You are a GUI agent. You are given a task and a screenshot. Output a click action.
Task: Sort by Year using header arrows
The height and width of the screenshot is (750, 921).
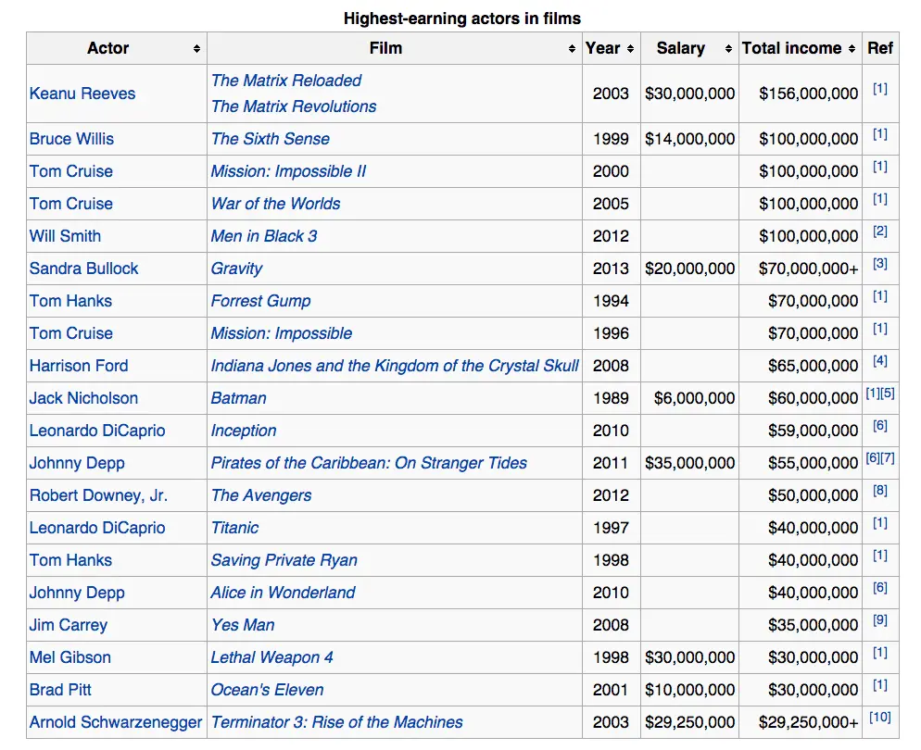[x=630, y=49]
